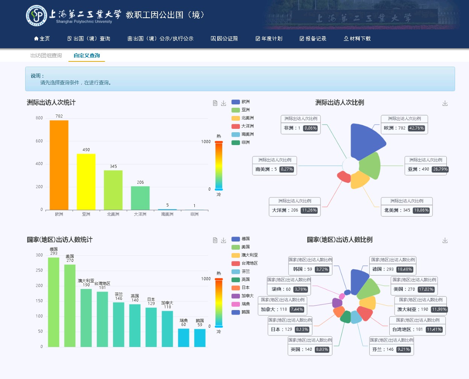
Task: Toggle 欧洲 legend in continent chart
Action: click(241, 102)
